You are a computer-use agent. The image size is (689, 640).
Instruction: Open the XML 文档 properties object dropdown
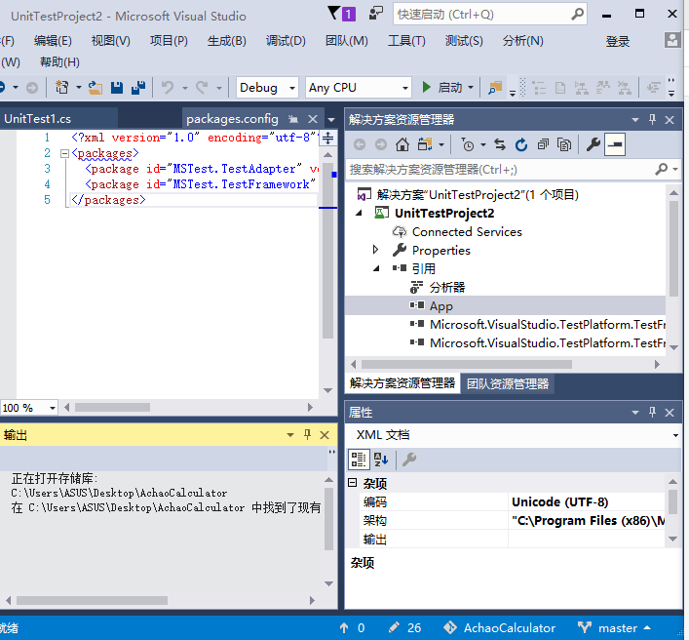point(674,435)
